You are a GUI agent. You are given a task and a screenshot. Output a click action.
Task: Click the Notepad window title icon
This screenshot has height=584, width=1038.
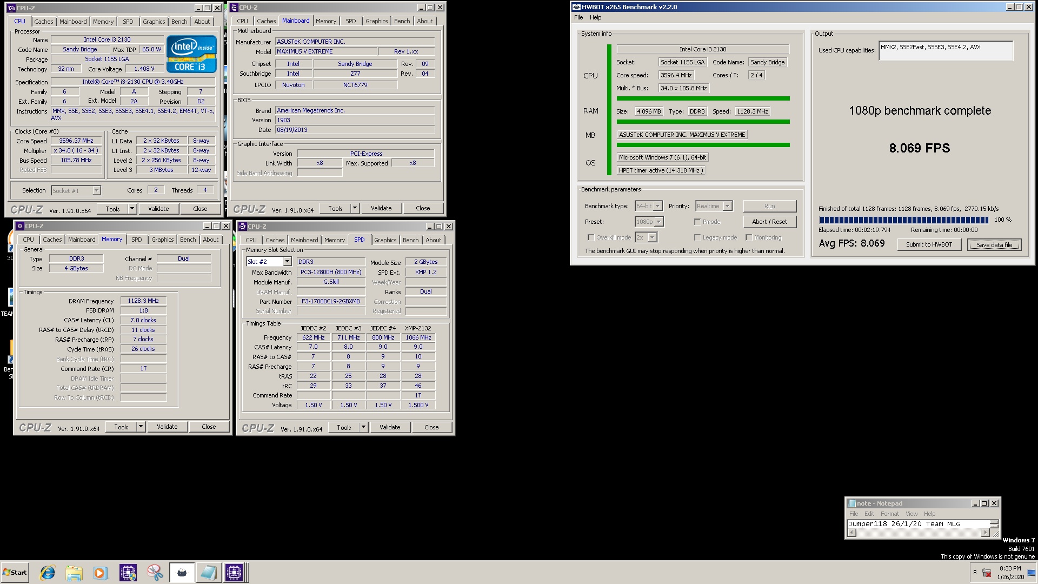(x=852, y=503)
